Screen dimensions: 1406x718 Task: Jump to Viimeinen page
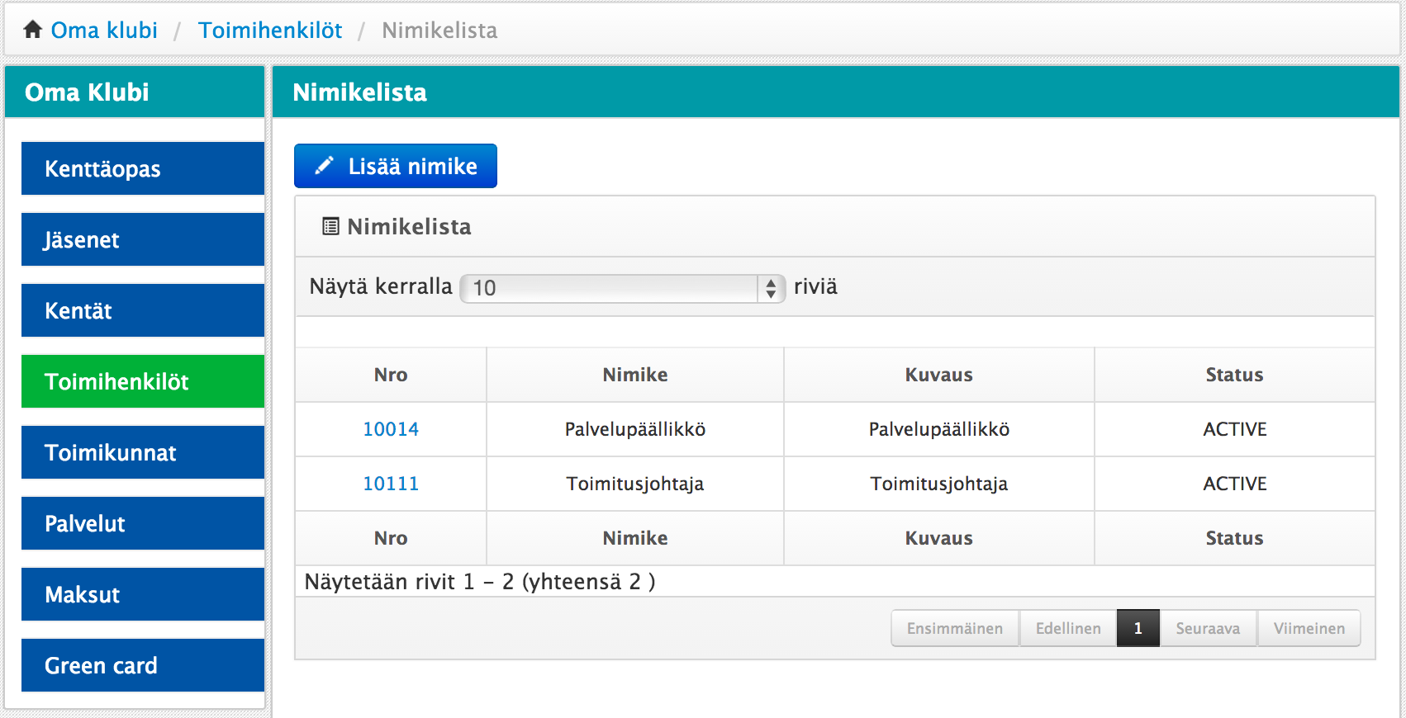pyautogui.click(x=1309, y=628)
